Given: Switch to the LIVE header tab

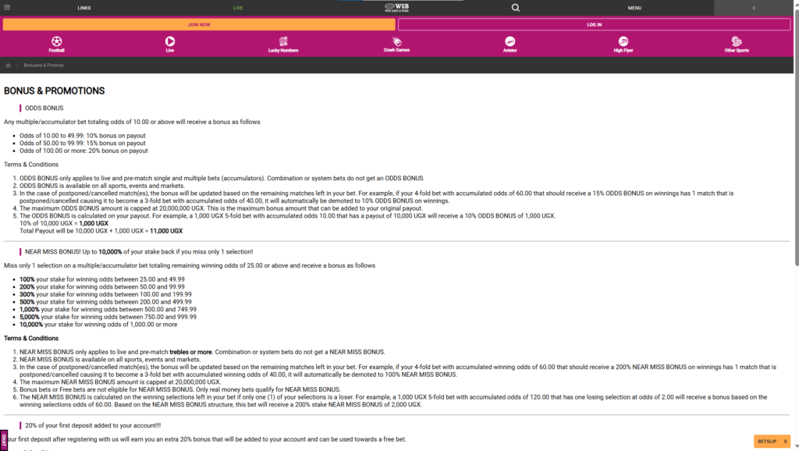Looking at the screenshot, I should coord(238,8).
